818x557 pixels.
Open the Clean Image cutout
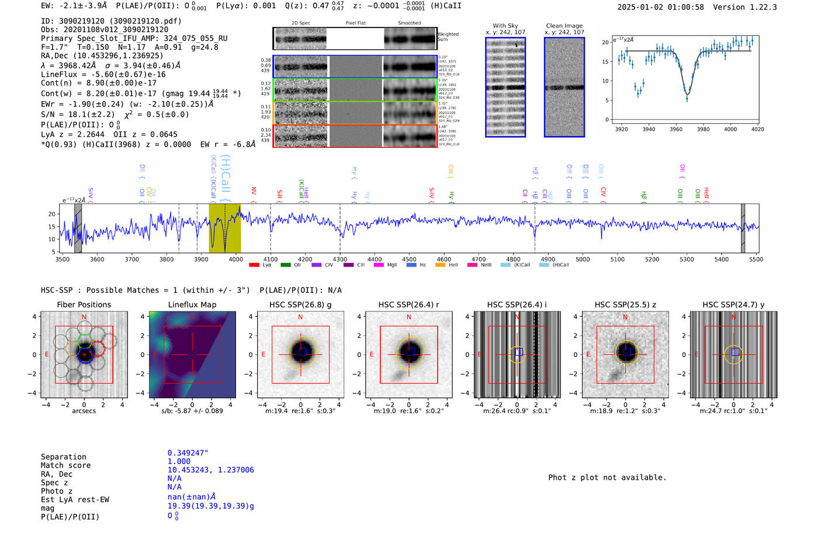coord(564,87)
